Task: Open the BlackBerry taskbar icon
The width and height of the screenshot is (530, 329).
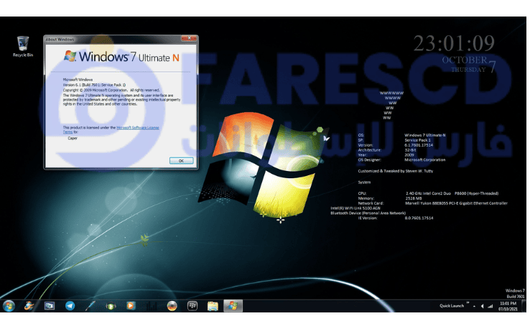Action: pos(192,306)
